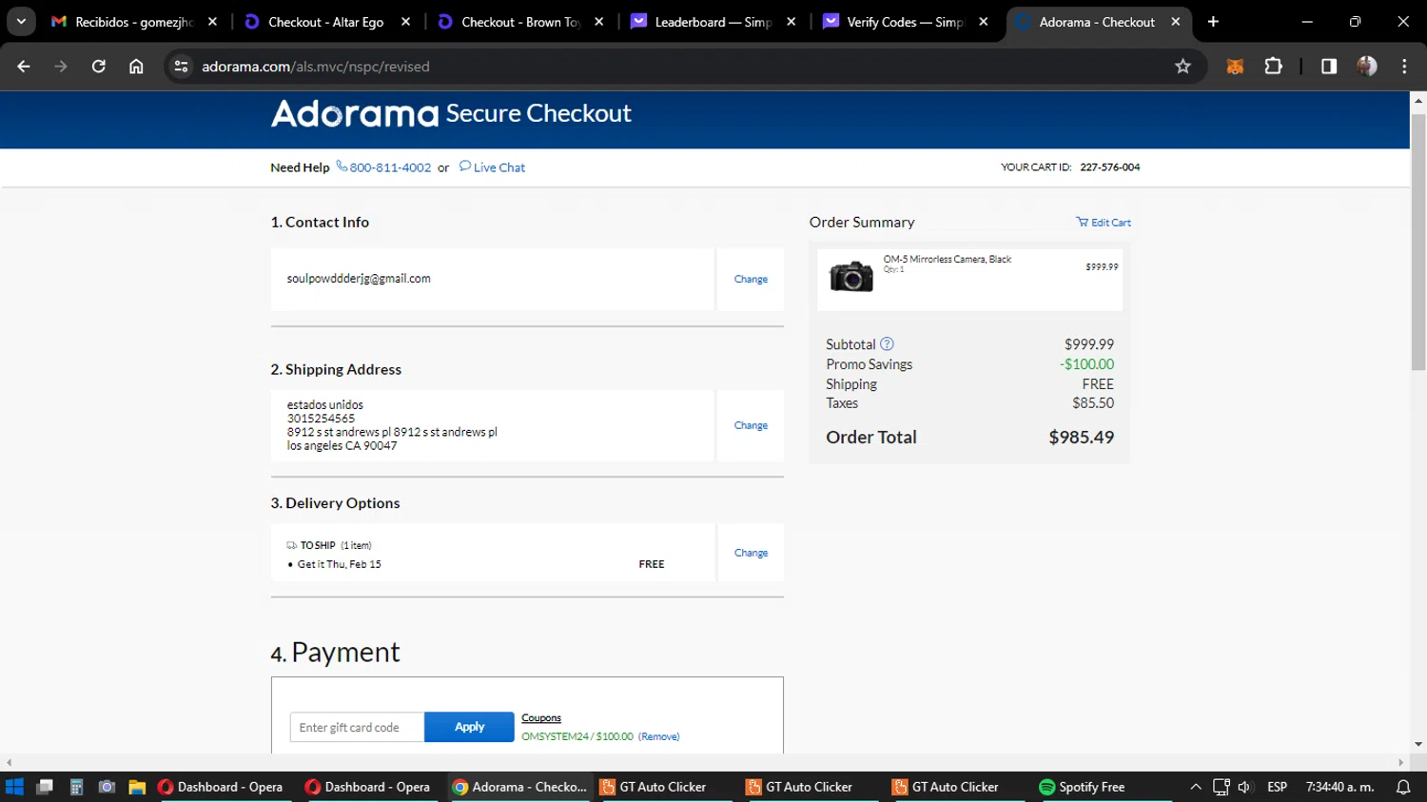This screenshot has width=1427, height=802.
Task: Click the page vertical scrollbar
Action: tap(1418, 243)
